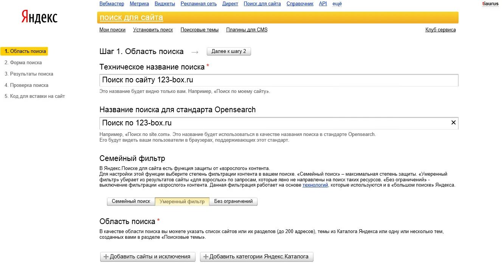Screen dimensions: 504x275
Task: Click the Техническое название поиска label
Action: click(x=152, y=67)
